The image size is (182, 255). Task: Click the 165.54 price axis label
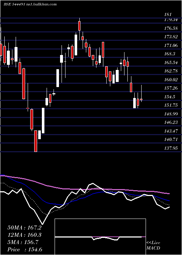pos(171,62)
